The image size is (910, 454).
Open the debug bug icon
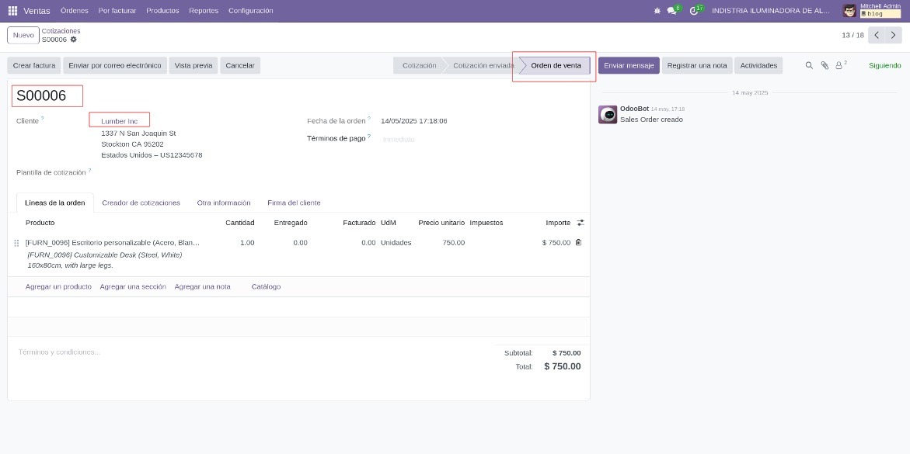tap(657, 10)
